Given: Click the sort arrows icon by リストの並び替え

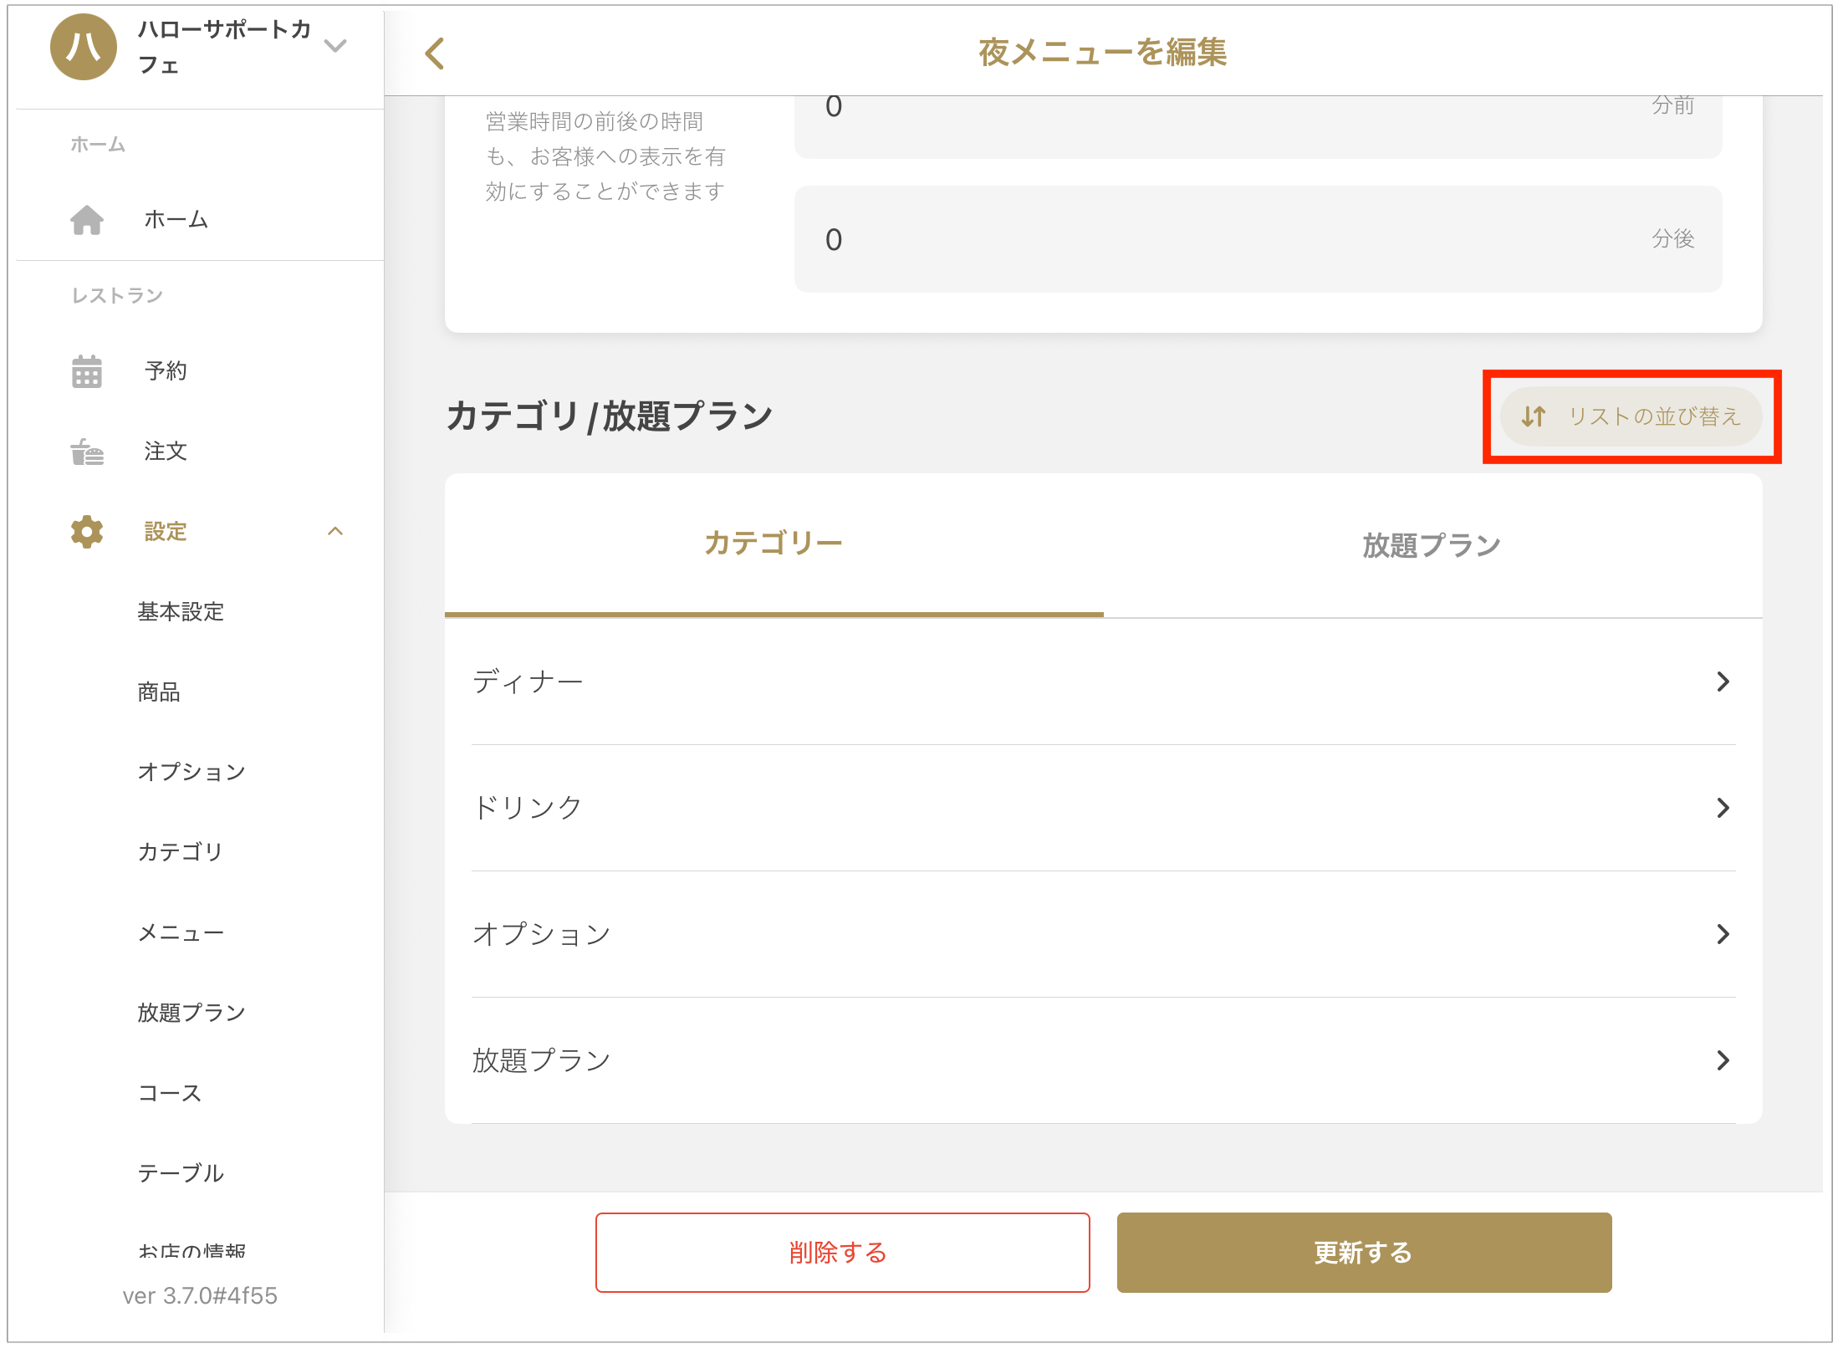Looking at the screenshot, I should point(1533,416).
